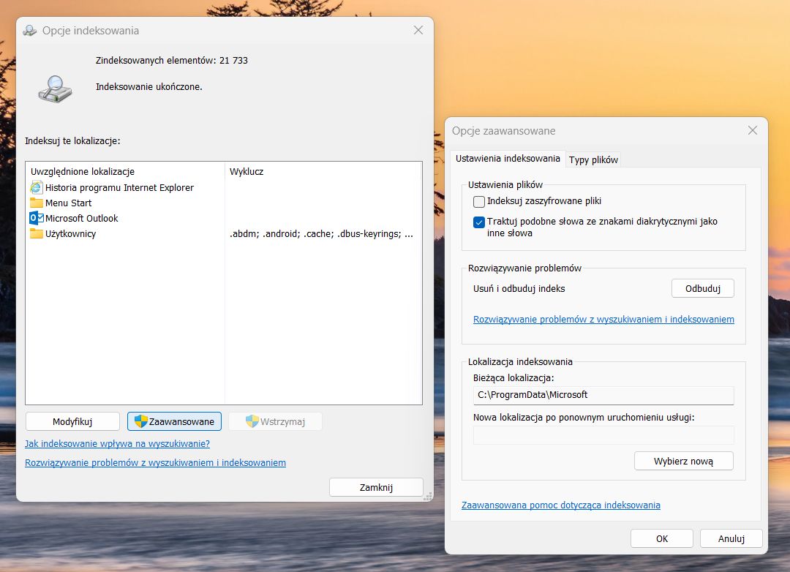Select the Ustawienia indeksowania tab
The image size is (790, 572).
pyautogui.click(x=508, y=158)
